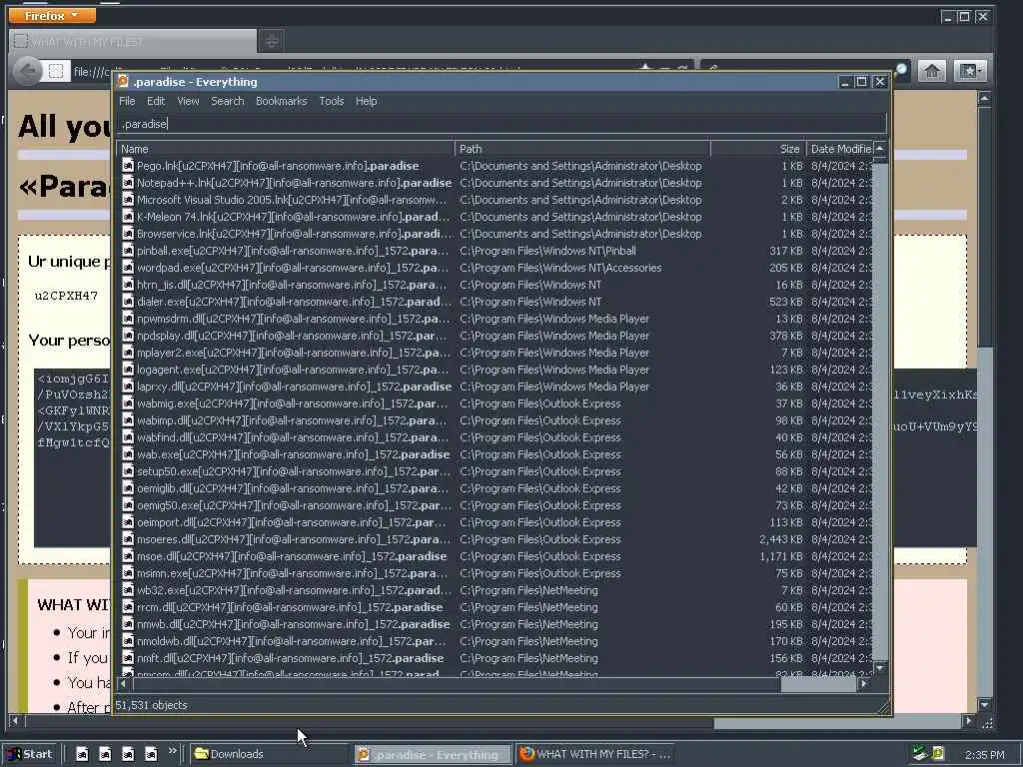Sort results by Name column header
The height and width of the screenshot is (767, 1023).
285,149
